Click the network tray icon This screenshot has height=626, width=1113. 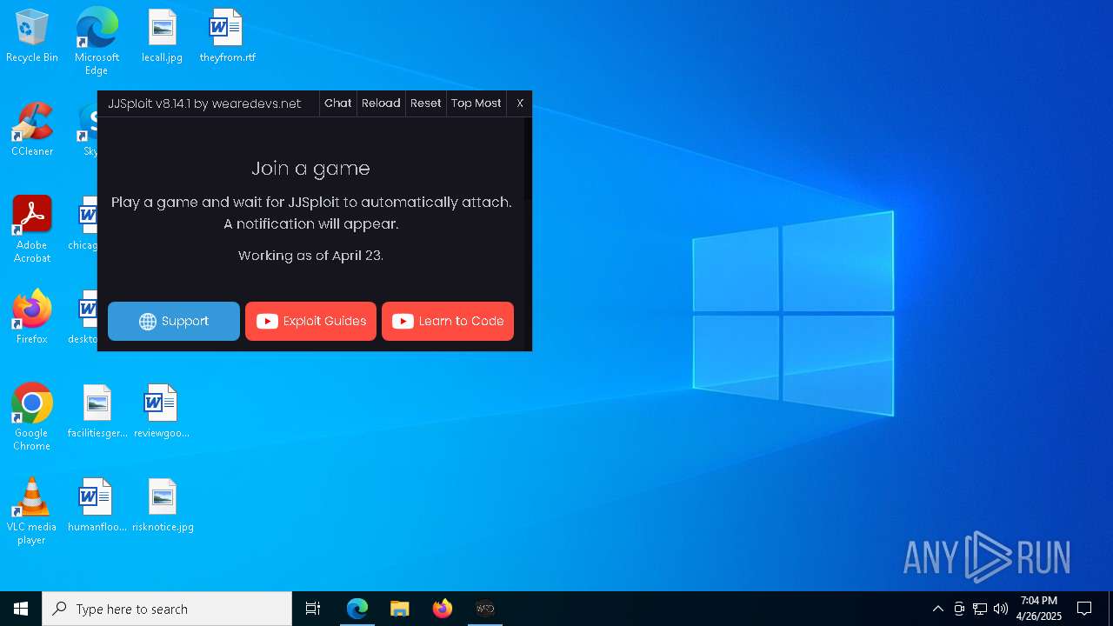[x=980, y=609]
